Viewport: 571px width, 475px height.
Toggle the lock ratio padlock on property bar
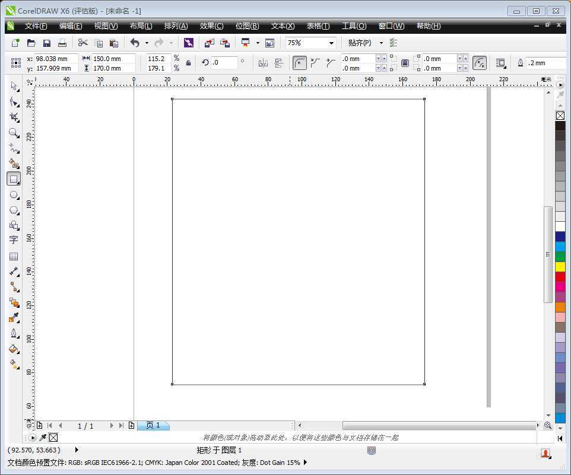[405, 62]
